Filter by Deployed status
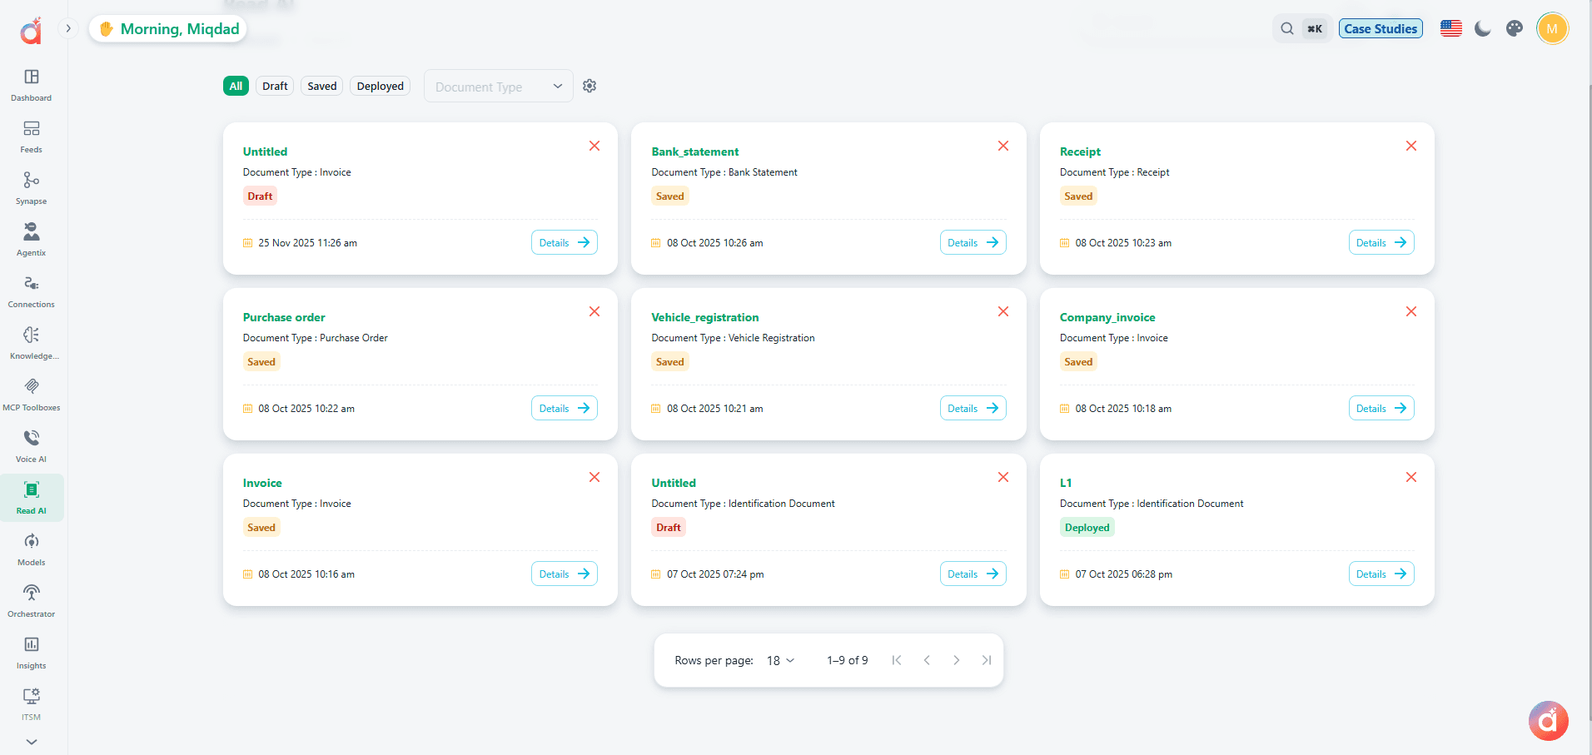 pos(381,86)
